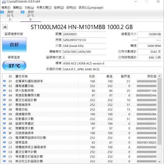Screen dimensions: 164x164
Task: Select the 電源關閉磁頭收回計數 attribute name
Action: point(31,138)
